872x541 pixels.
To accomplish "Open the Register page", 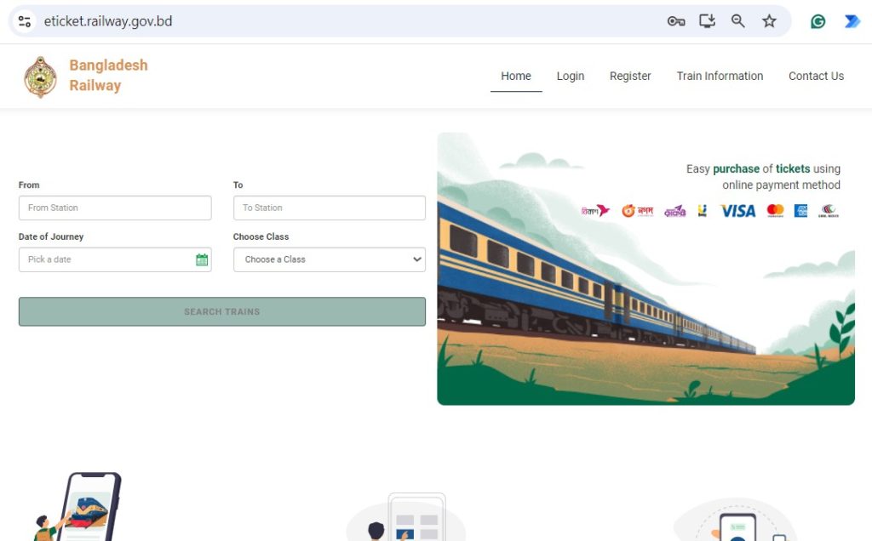I will tap(630, 76).
